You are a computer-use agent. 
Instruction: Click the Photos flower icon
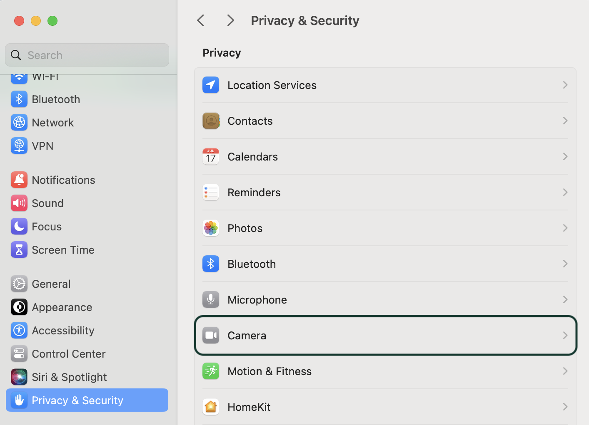[x=211, y=228]
